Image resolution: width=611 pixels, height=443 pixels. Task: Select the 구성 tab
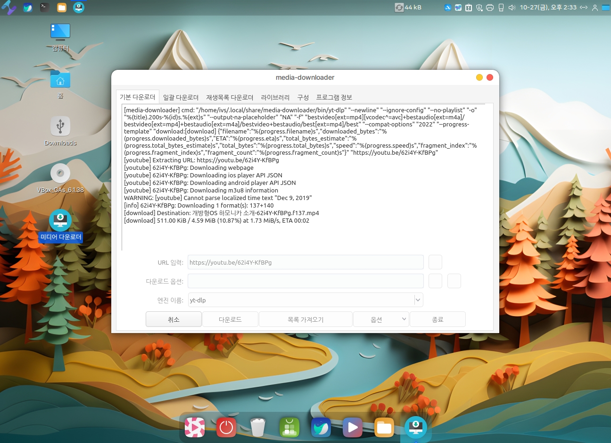(303, 97)
